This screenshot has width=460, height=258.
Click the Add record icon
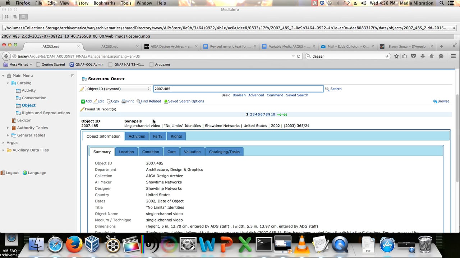tap(83, 101)
